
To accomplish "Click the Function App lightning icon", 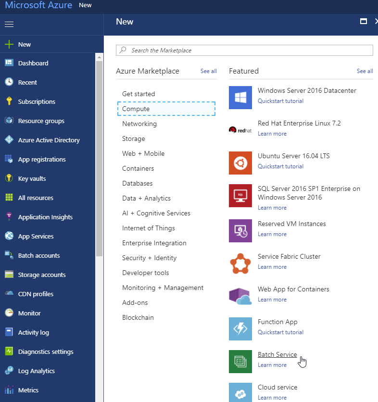I will click(240, 329).
